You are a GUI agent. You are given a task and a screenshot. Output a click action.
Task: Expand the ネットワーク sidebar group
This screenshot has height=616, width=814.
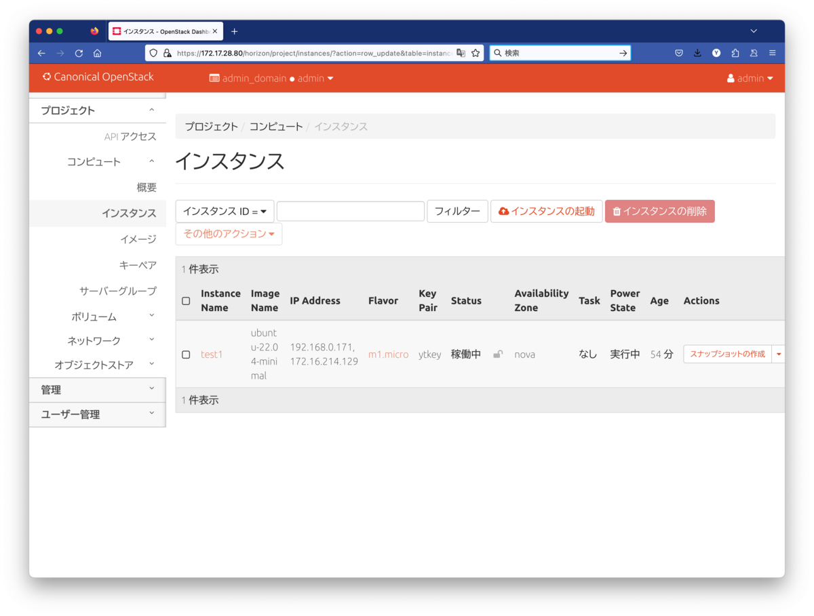click(98, 341)
